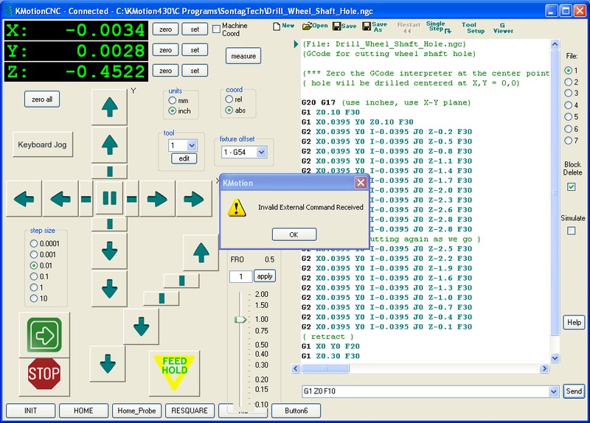Enable the Machine Coord checkbox
The height and width of the screenshot is (423, 590).
click(x=216, y=29)
